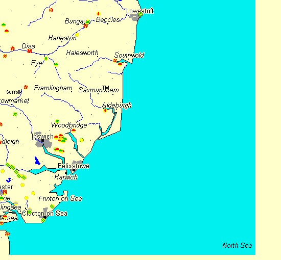Click the North Sea label
This screenshot has height=260, width=281.
pos(237,246)
